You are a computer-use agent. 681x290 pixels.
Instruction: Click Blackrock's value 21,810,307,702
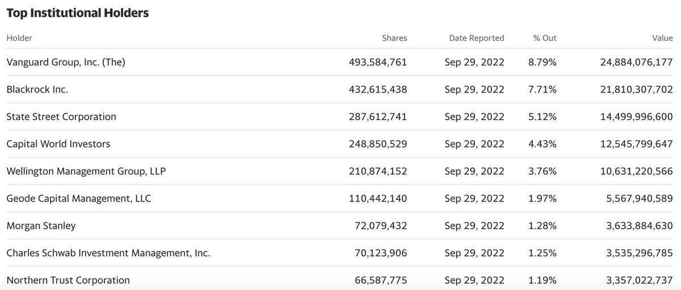point(636,90)
